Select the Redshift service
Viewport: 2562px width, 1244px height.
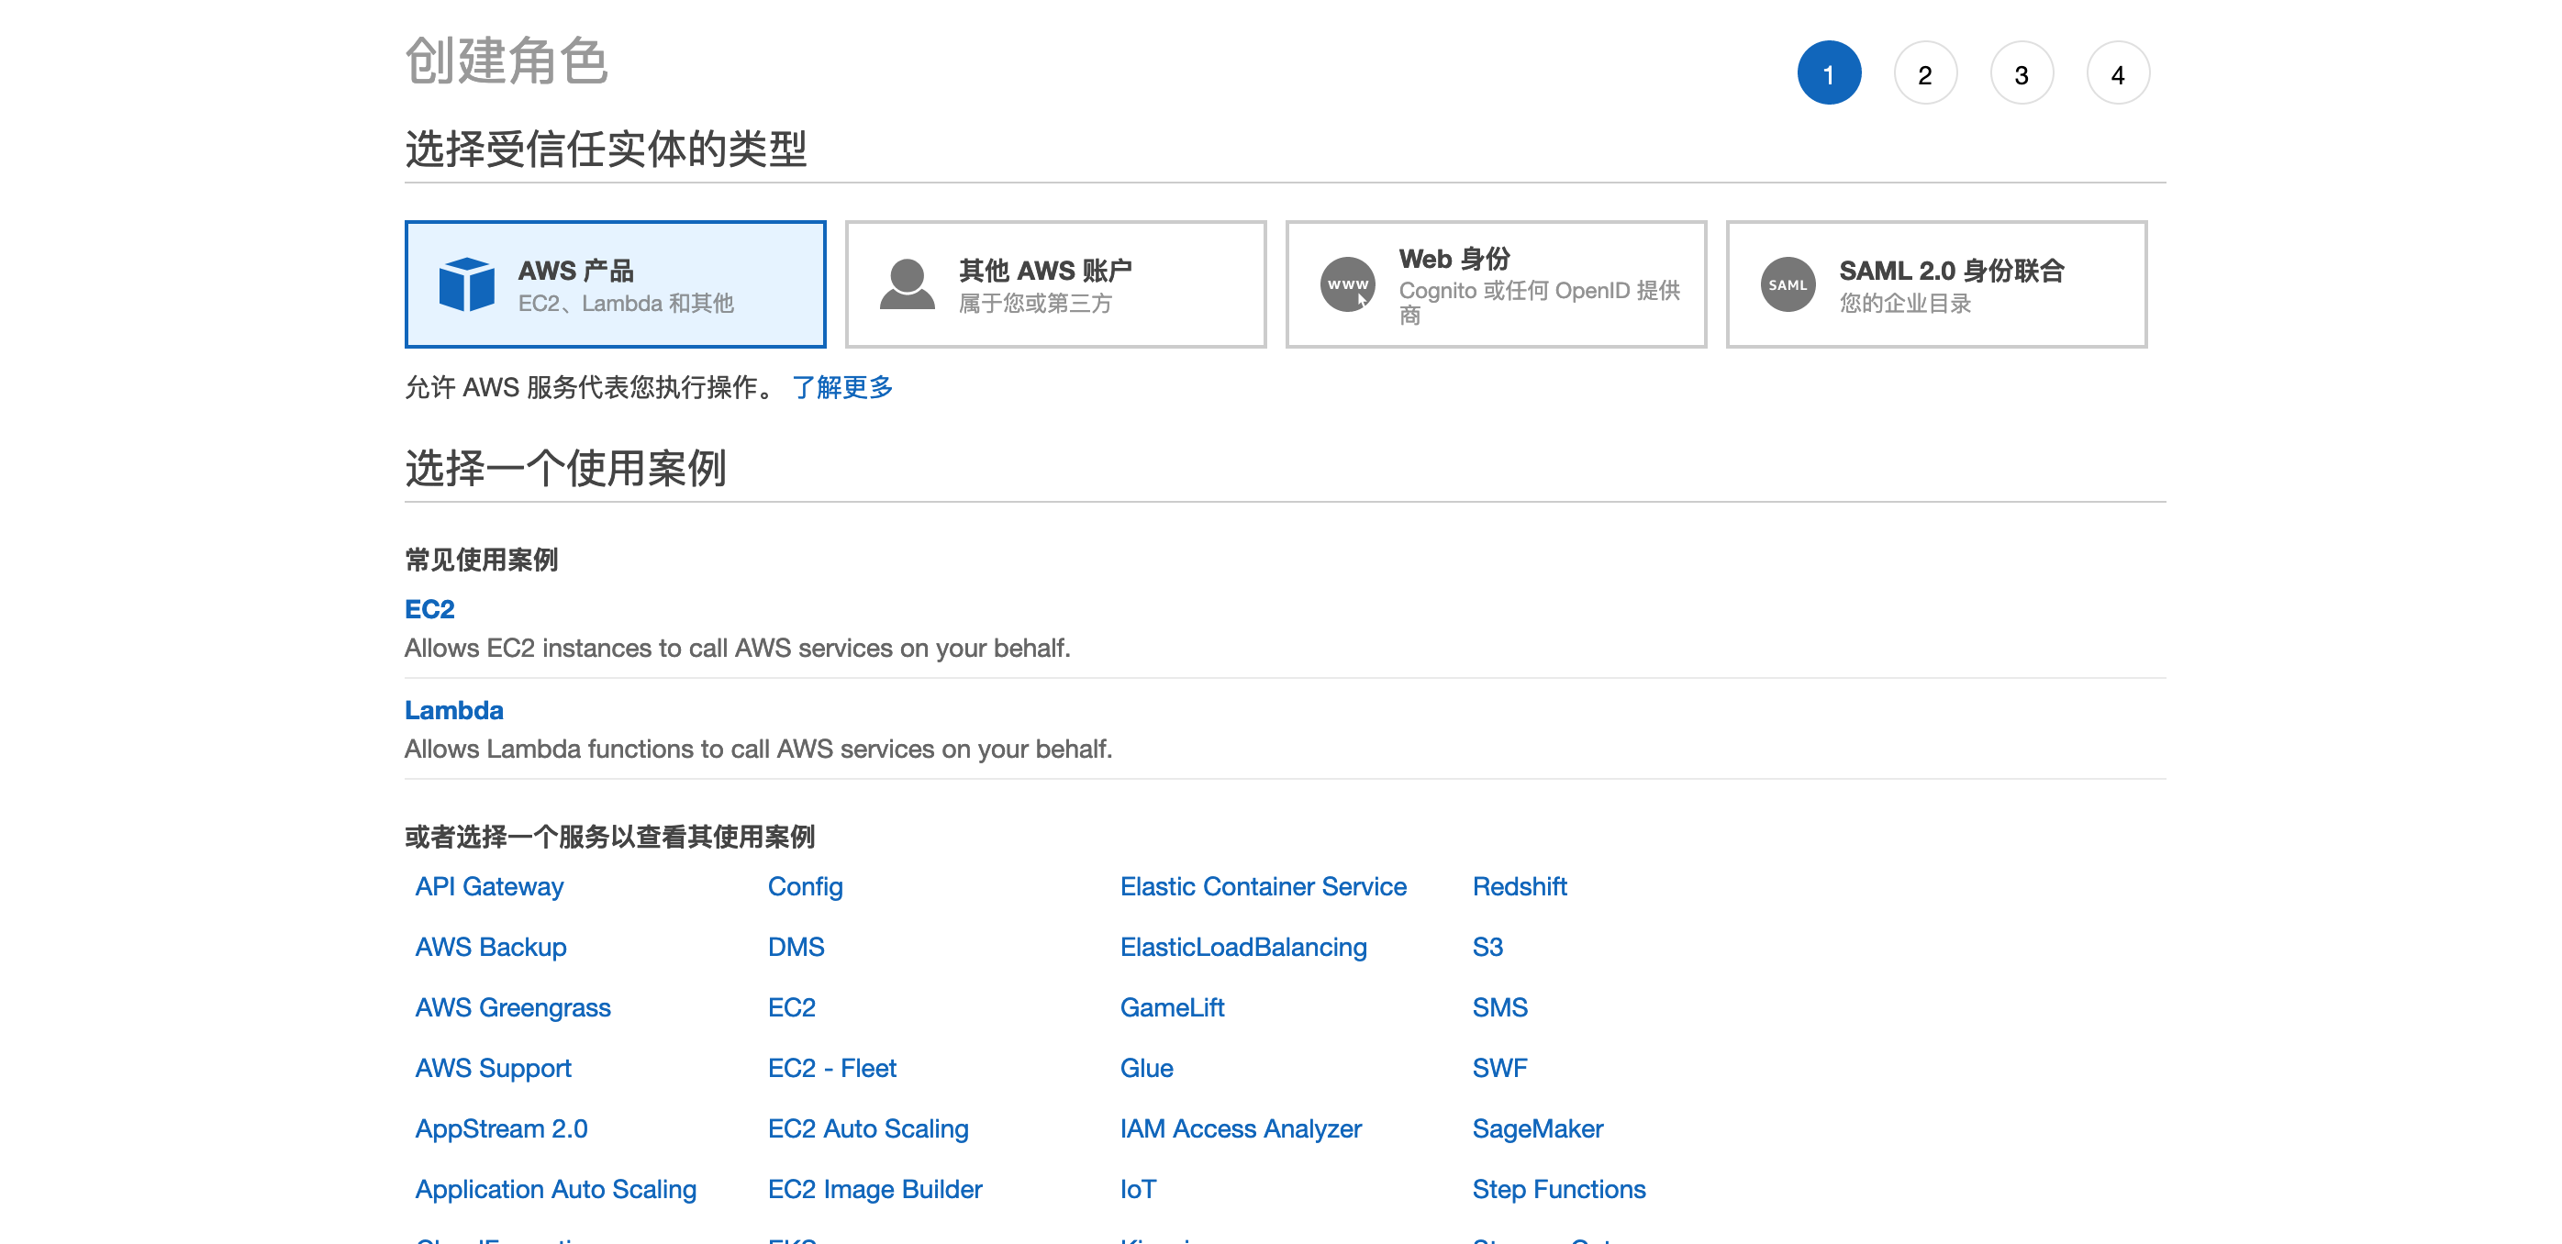pos(1519,886)
